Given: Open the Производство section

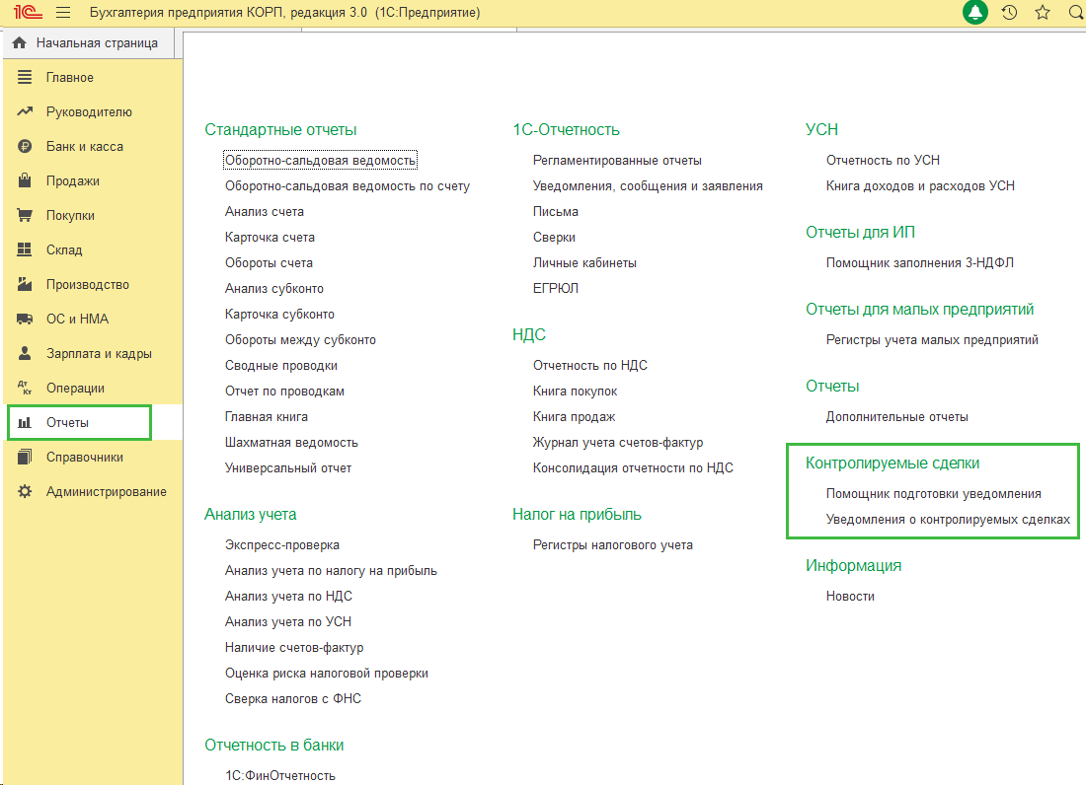Looking at the screenshot, I should [x=87, y=285].
